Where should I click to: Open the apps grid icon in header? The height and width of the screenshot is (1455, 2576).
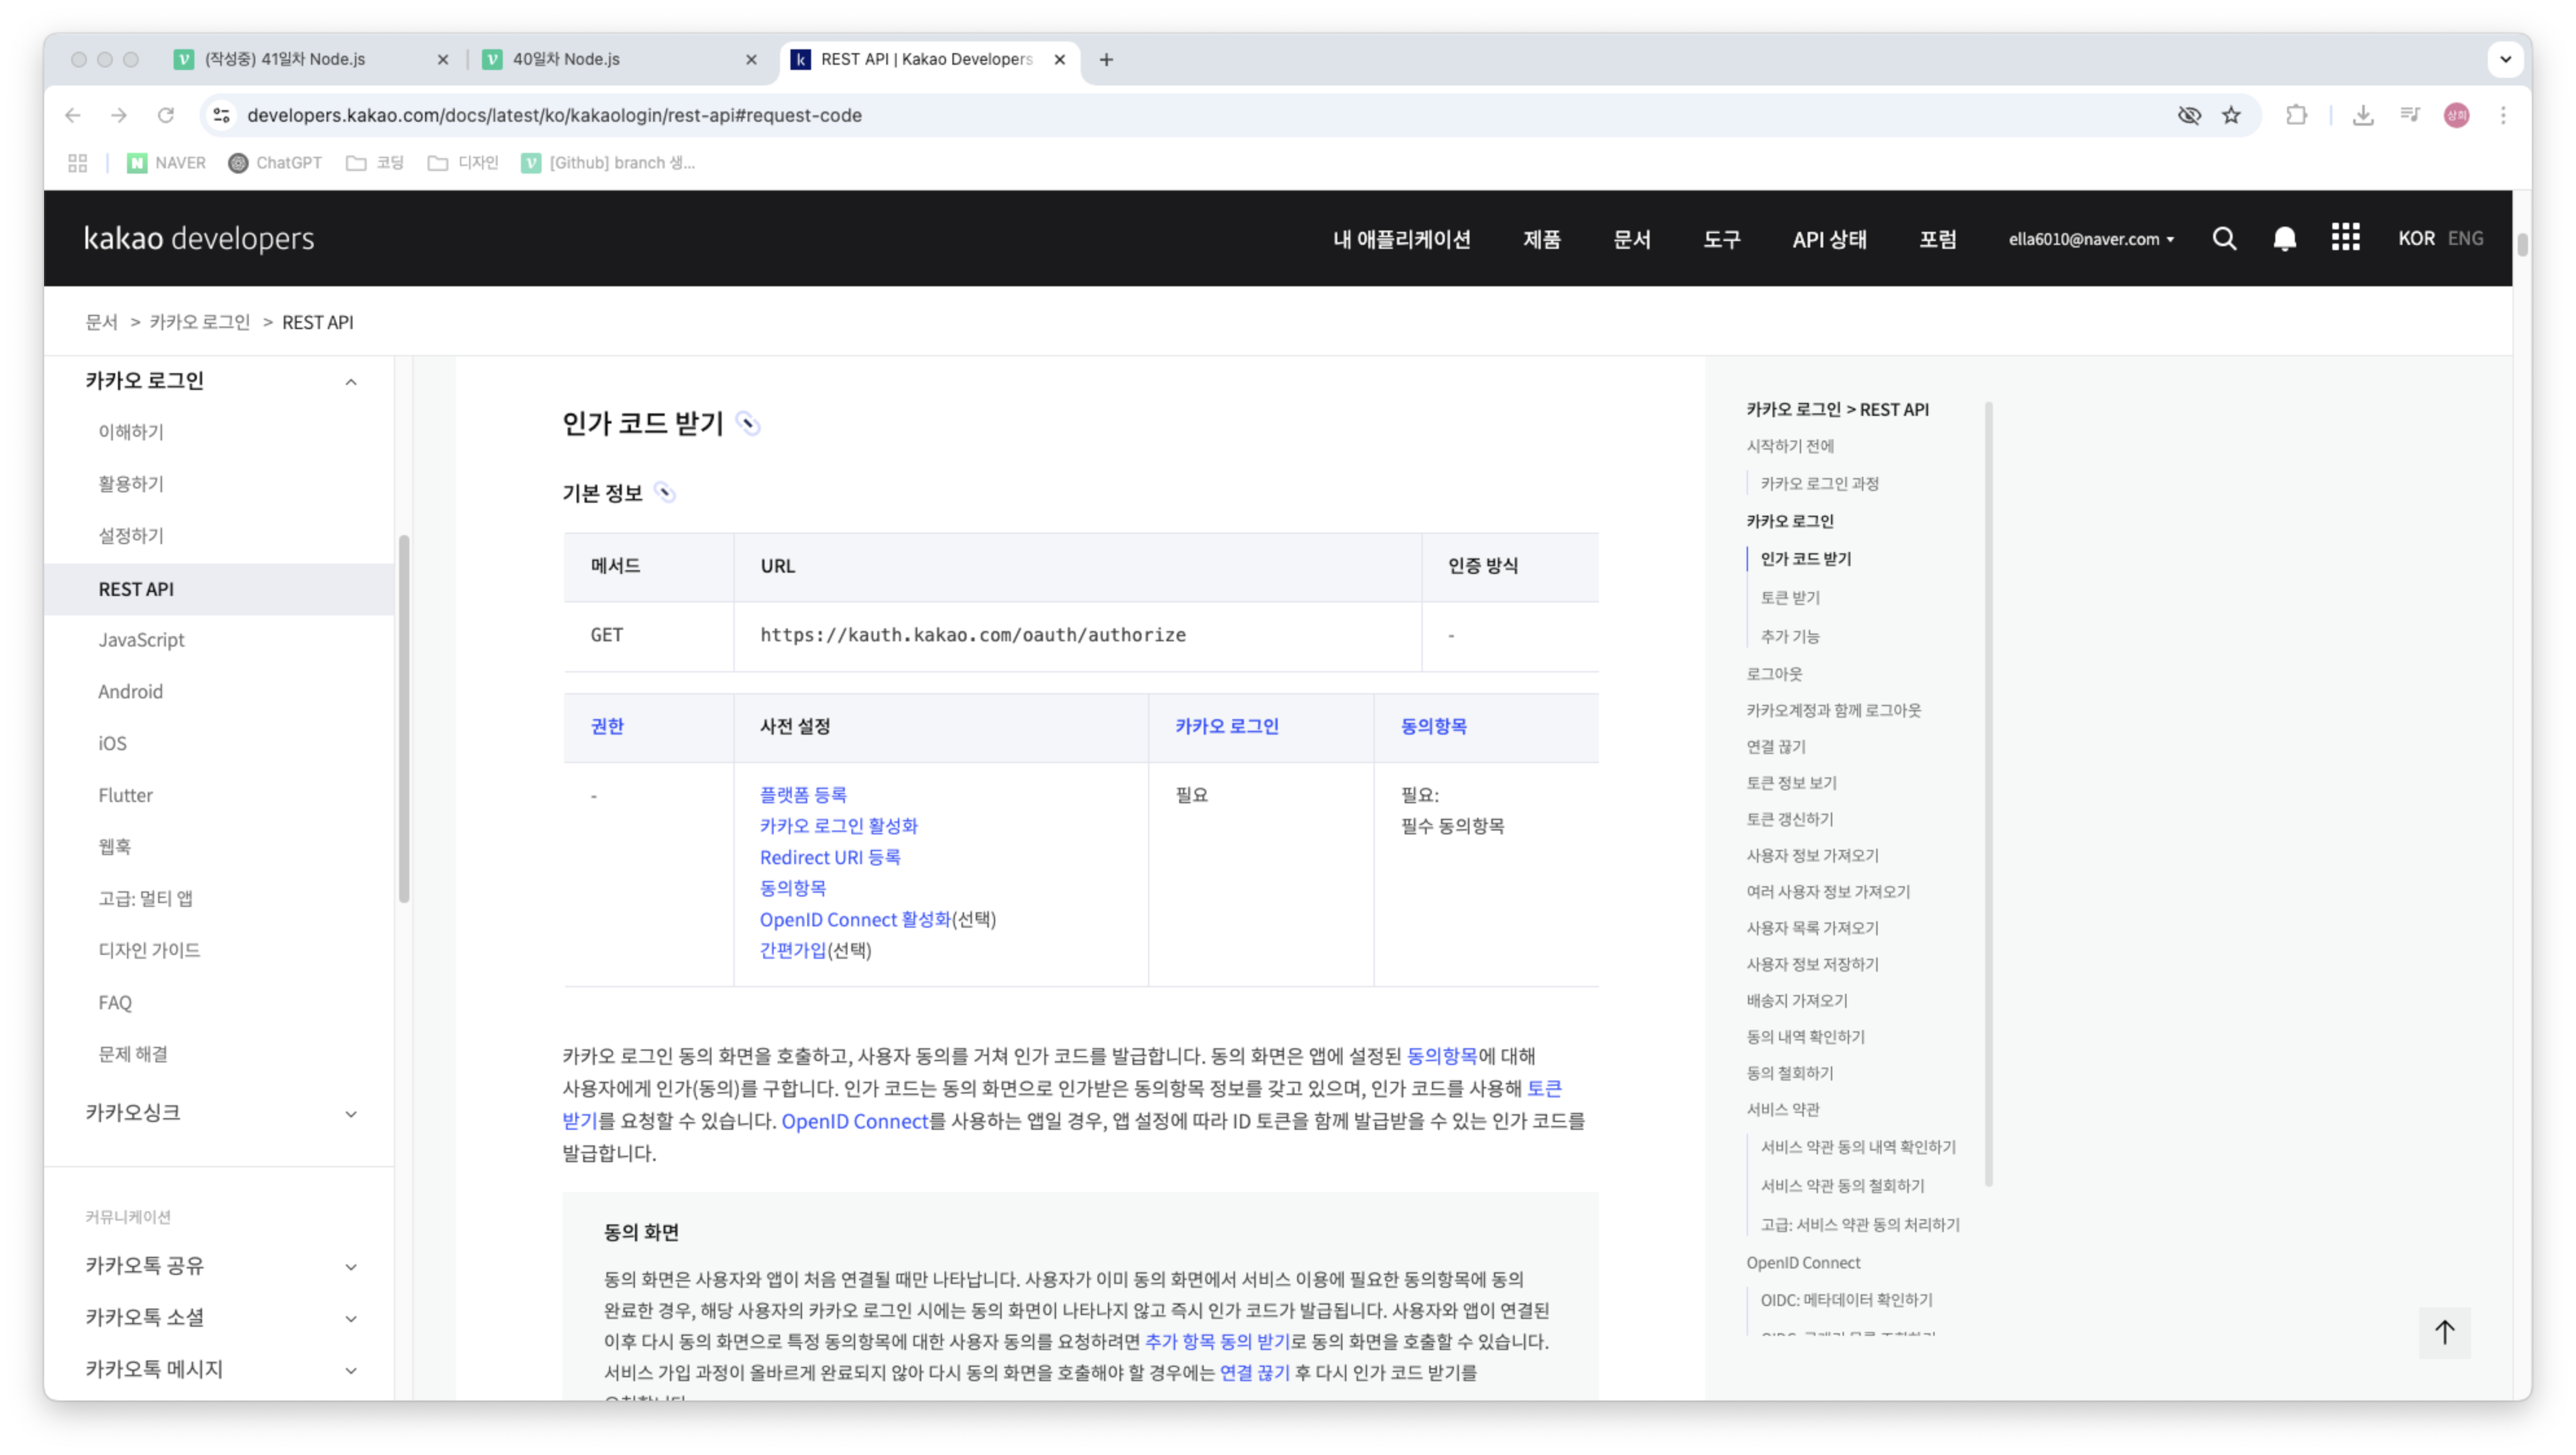pyautogui.click(x=2345, y=237)
